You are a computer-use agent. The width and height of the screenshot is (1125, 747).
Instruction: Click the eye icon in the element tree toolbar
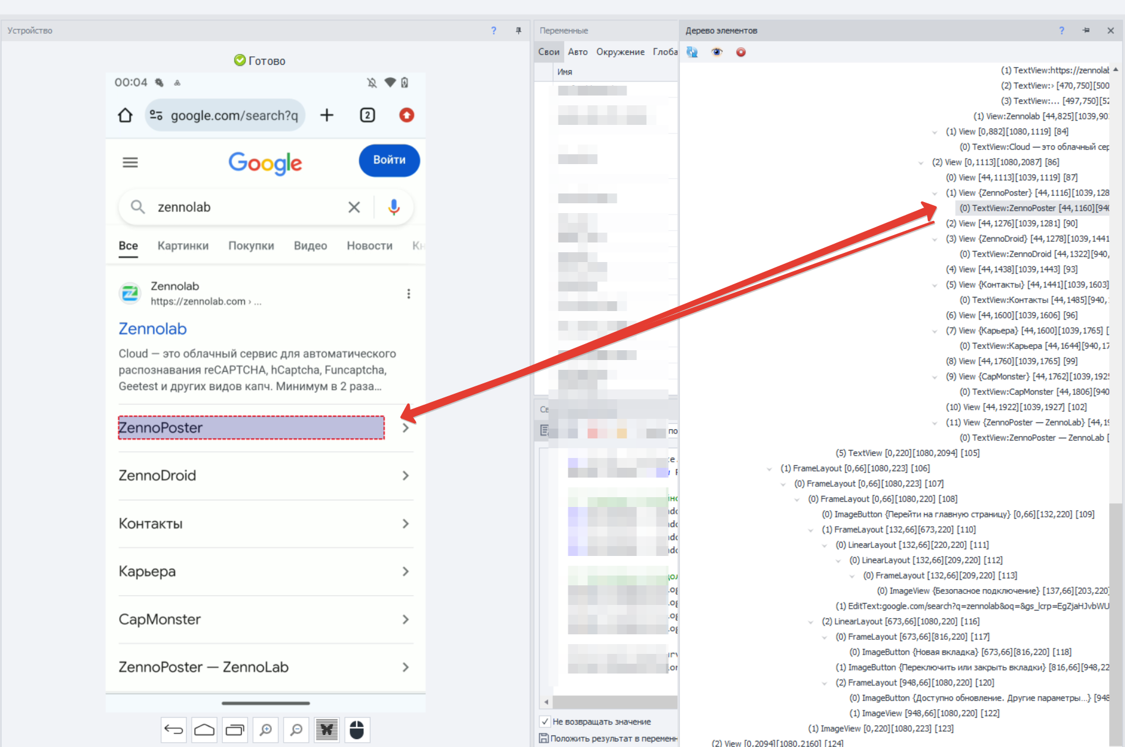point(717,52)
